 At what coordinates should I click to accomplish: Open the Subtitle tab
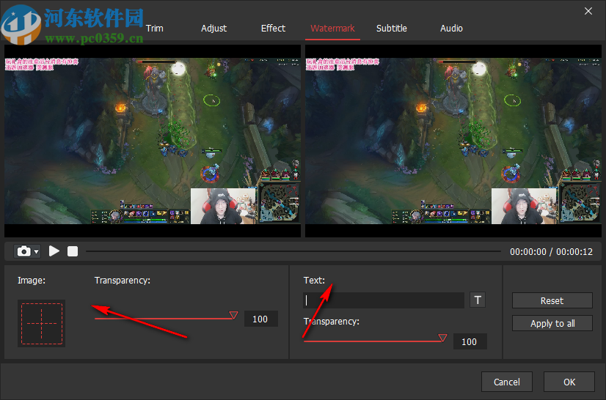(x=392, y=28)
